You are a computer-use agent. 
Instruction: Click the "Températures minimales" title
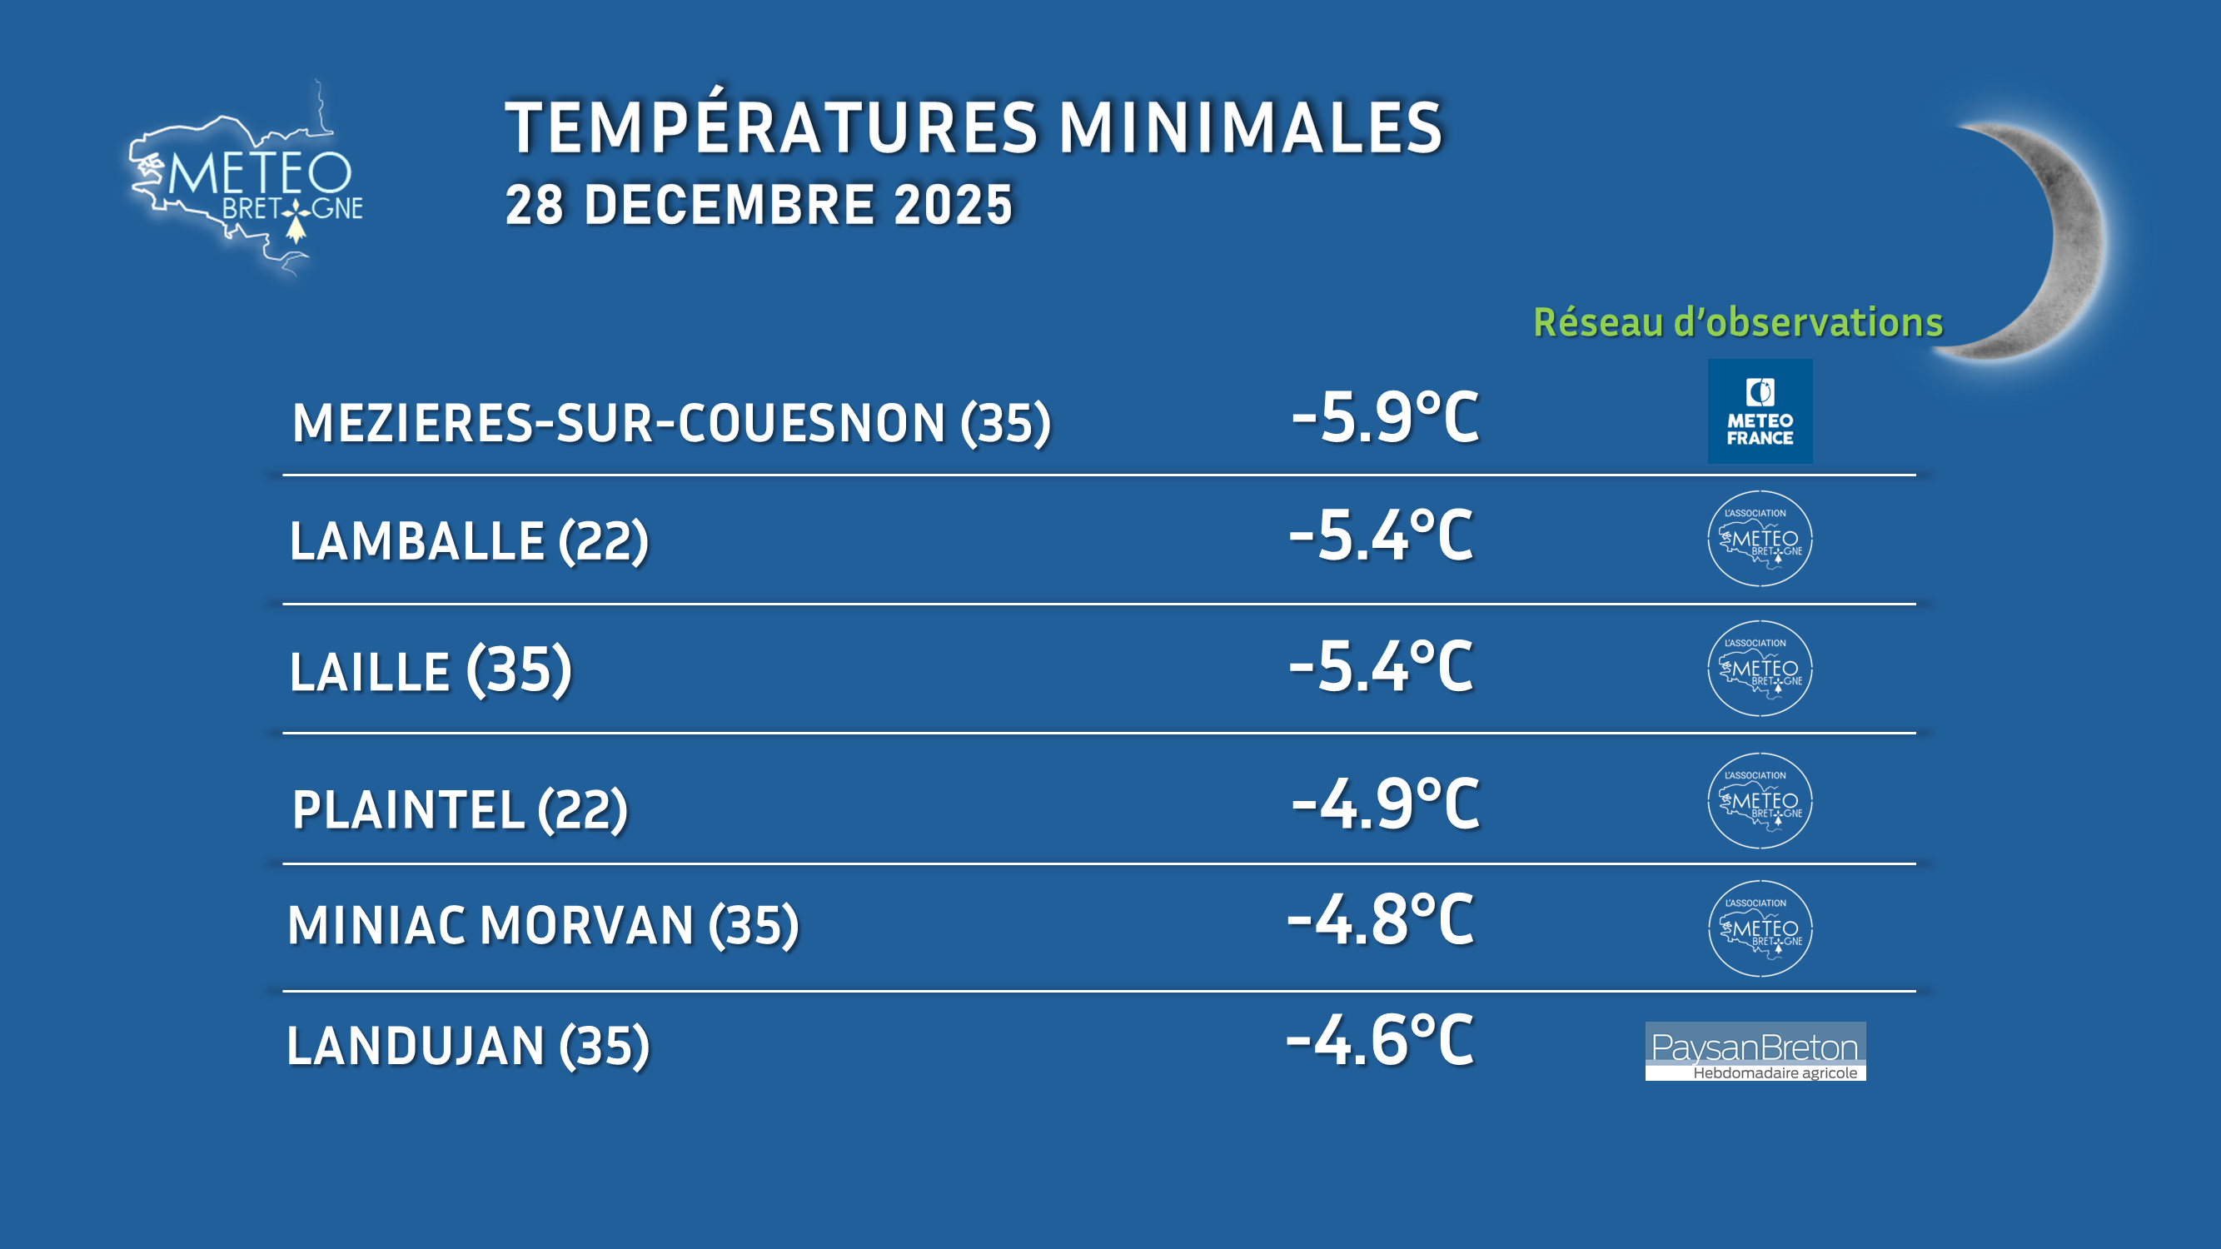coord(974,127)
